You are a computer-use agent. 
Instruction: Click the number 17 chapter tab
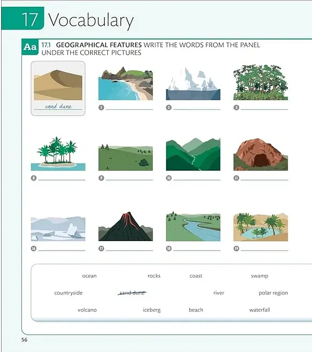coord(23,18)
